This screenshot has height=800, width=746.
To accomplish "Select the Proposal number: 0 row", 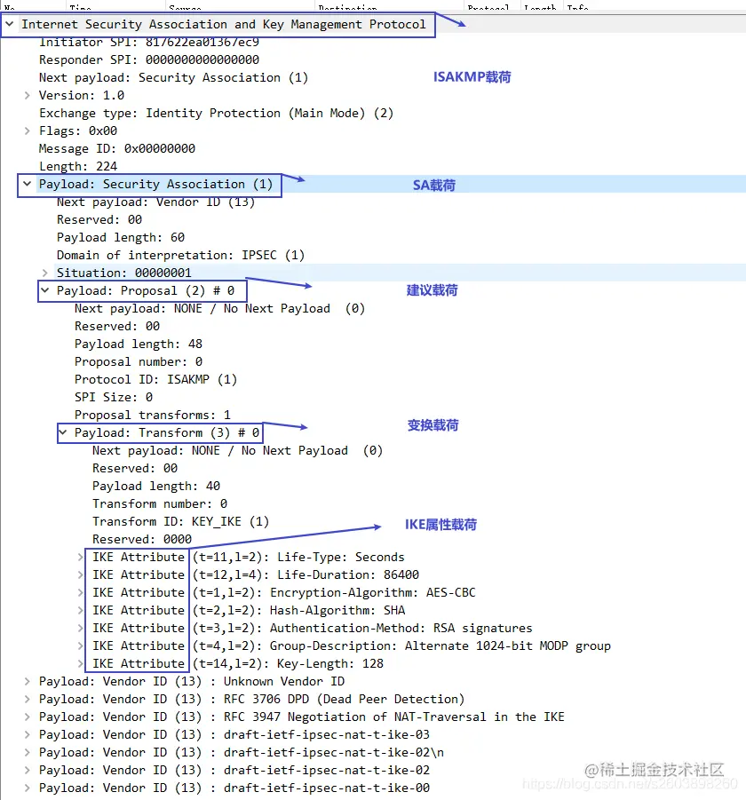I will 139,361.
